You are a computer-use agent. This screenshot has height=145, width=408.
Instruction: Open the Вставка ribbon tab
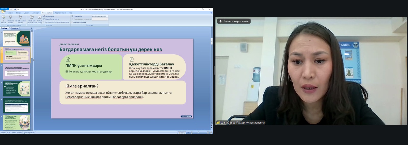pos(19,13)
